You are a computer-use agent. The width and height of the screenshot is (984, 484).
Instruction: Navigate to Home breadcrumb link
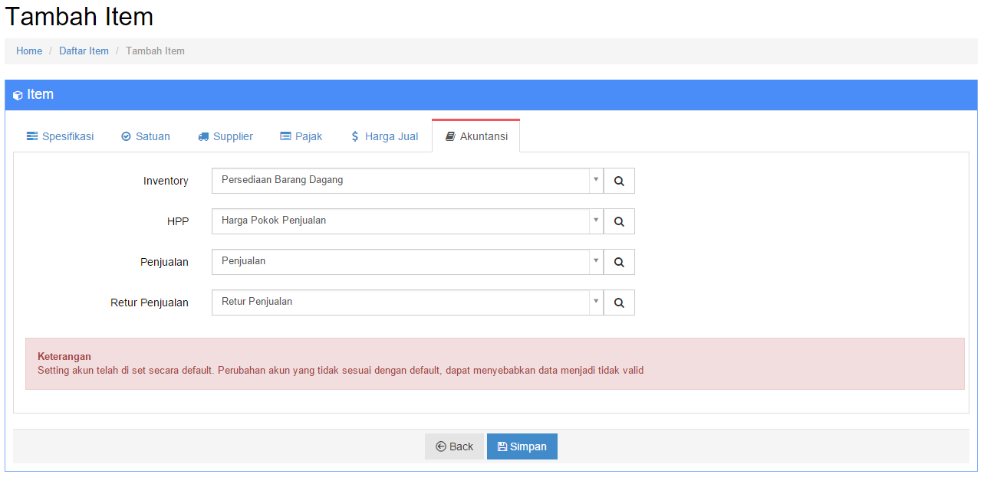pyautogui.click(x=29, y=51)
